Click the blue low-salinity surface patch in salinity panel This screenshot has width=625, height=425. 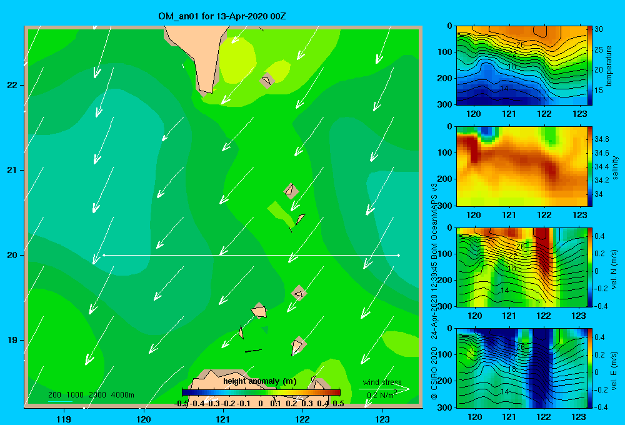pos(487,131)
